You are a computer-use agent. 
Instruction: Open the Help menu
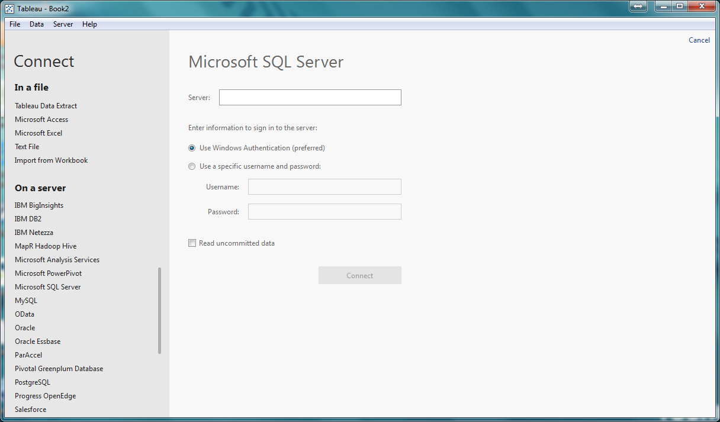90,24
